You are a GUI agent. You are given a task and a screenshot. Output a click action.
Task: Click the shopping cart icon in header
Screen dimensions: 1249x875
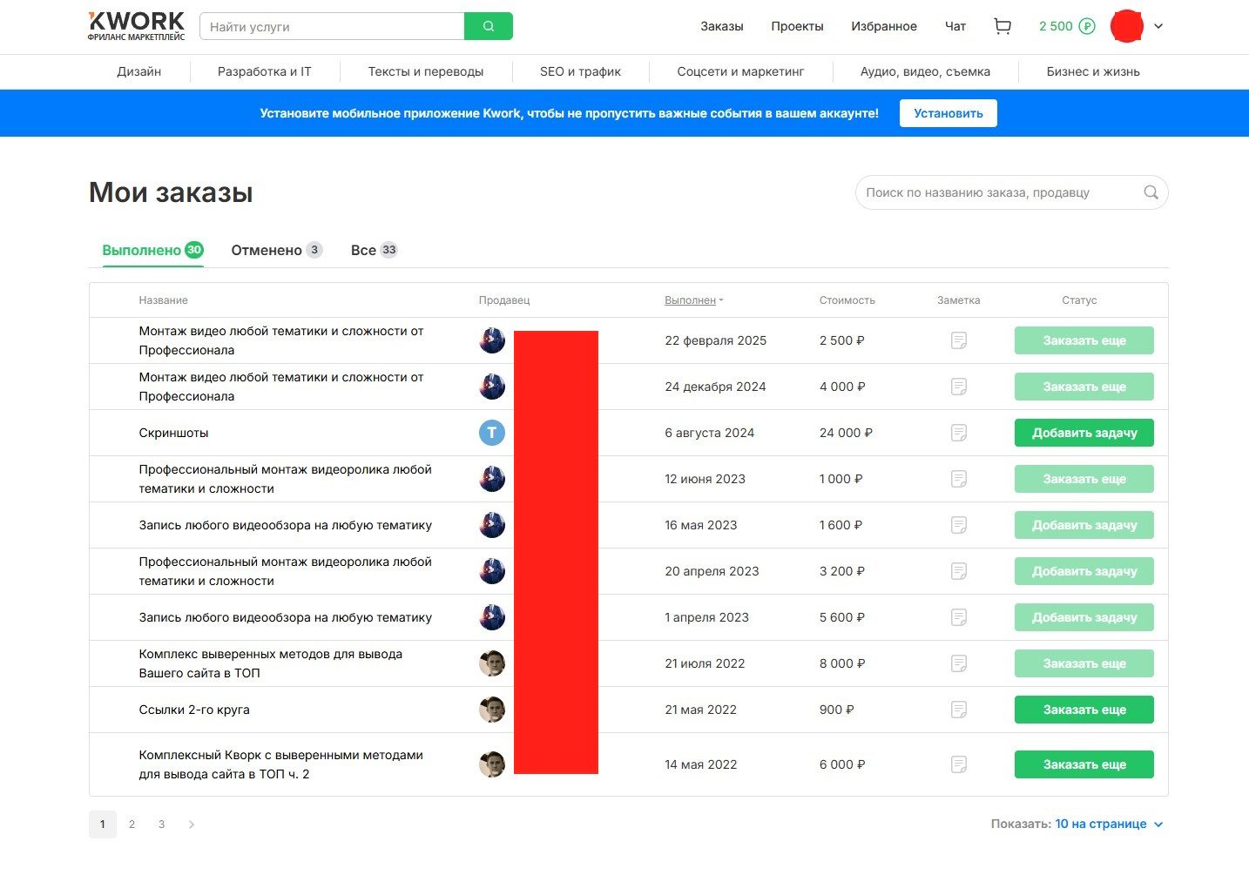pos(1003,27)
